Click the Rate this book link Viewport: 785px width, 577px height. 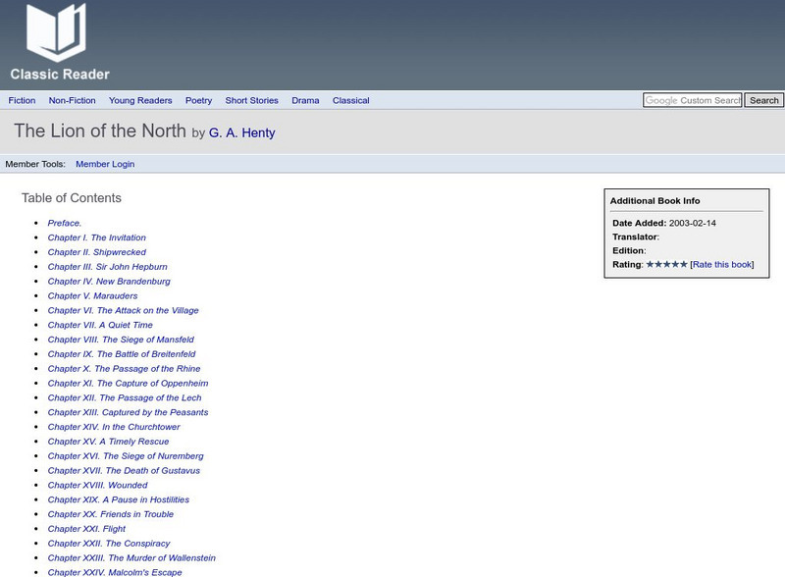click(x=722, y=265)
